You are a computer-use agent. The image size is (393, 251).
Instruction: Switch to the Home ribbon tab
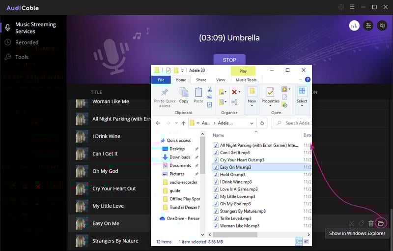coord(181,80)
